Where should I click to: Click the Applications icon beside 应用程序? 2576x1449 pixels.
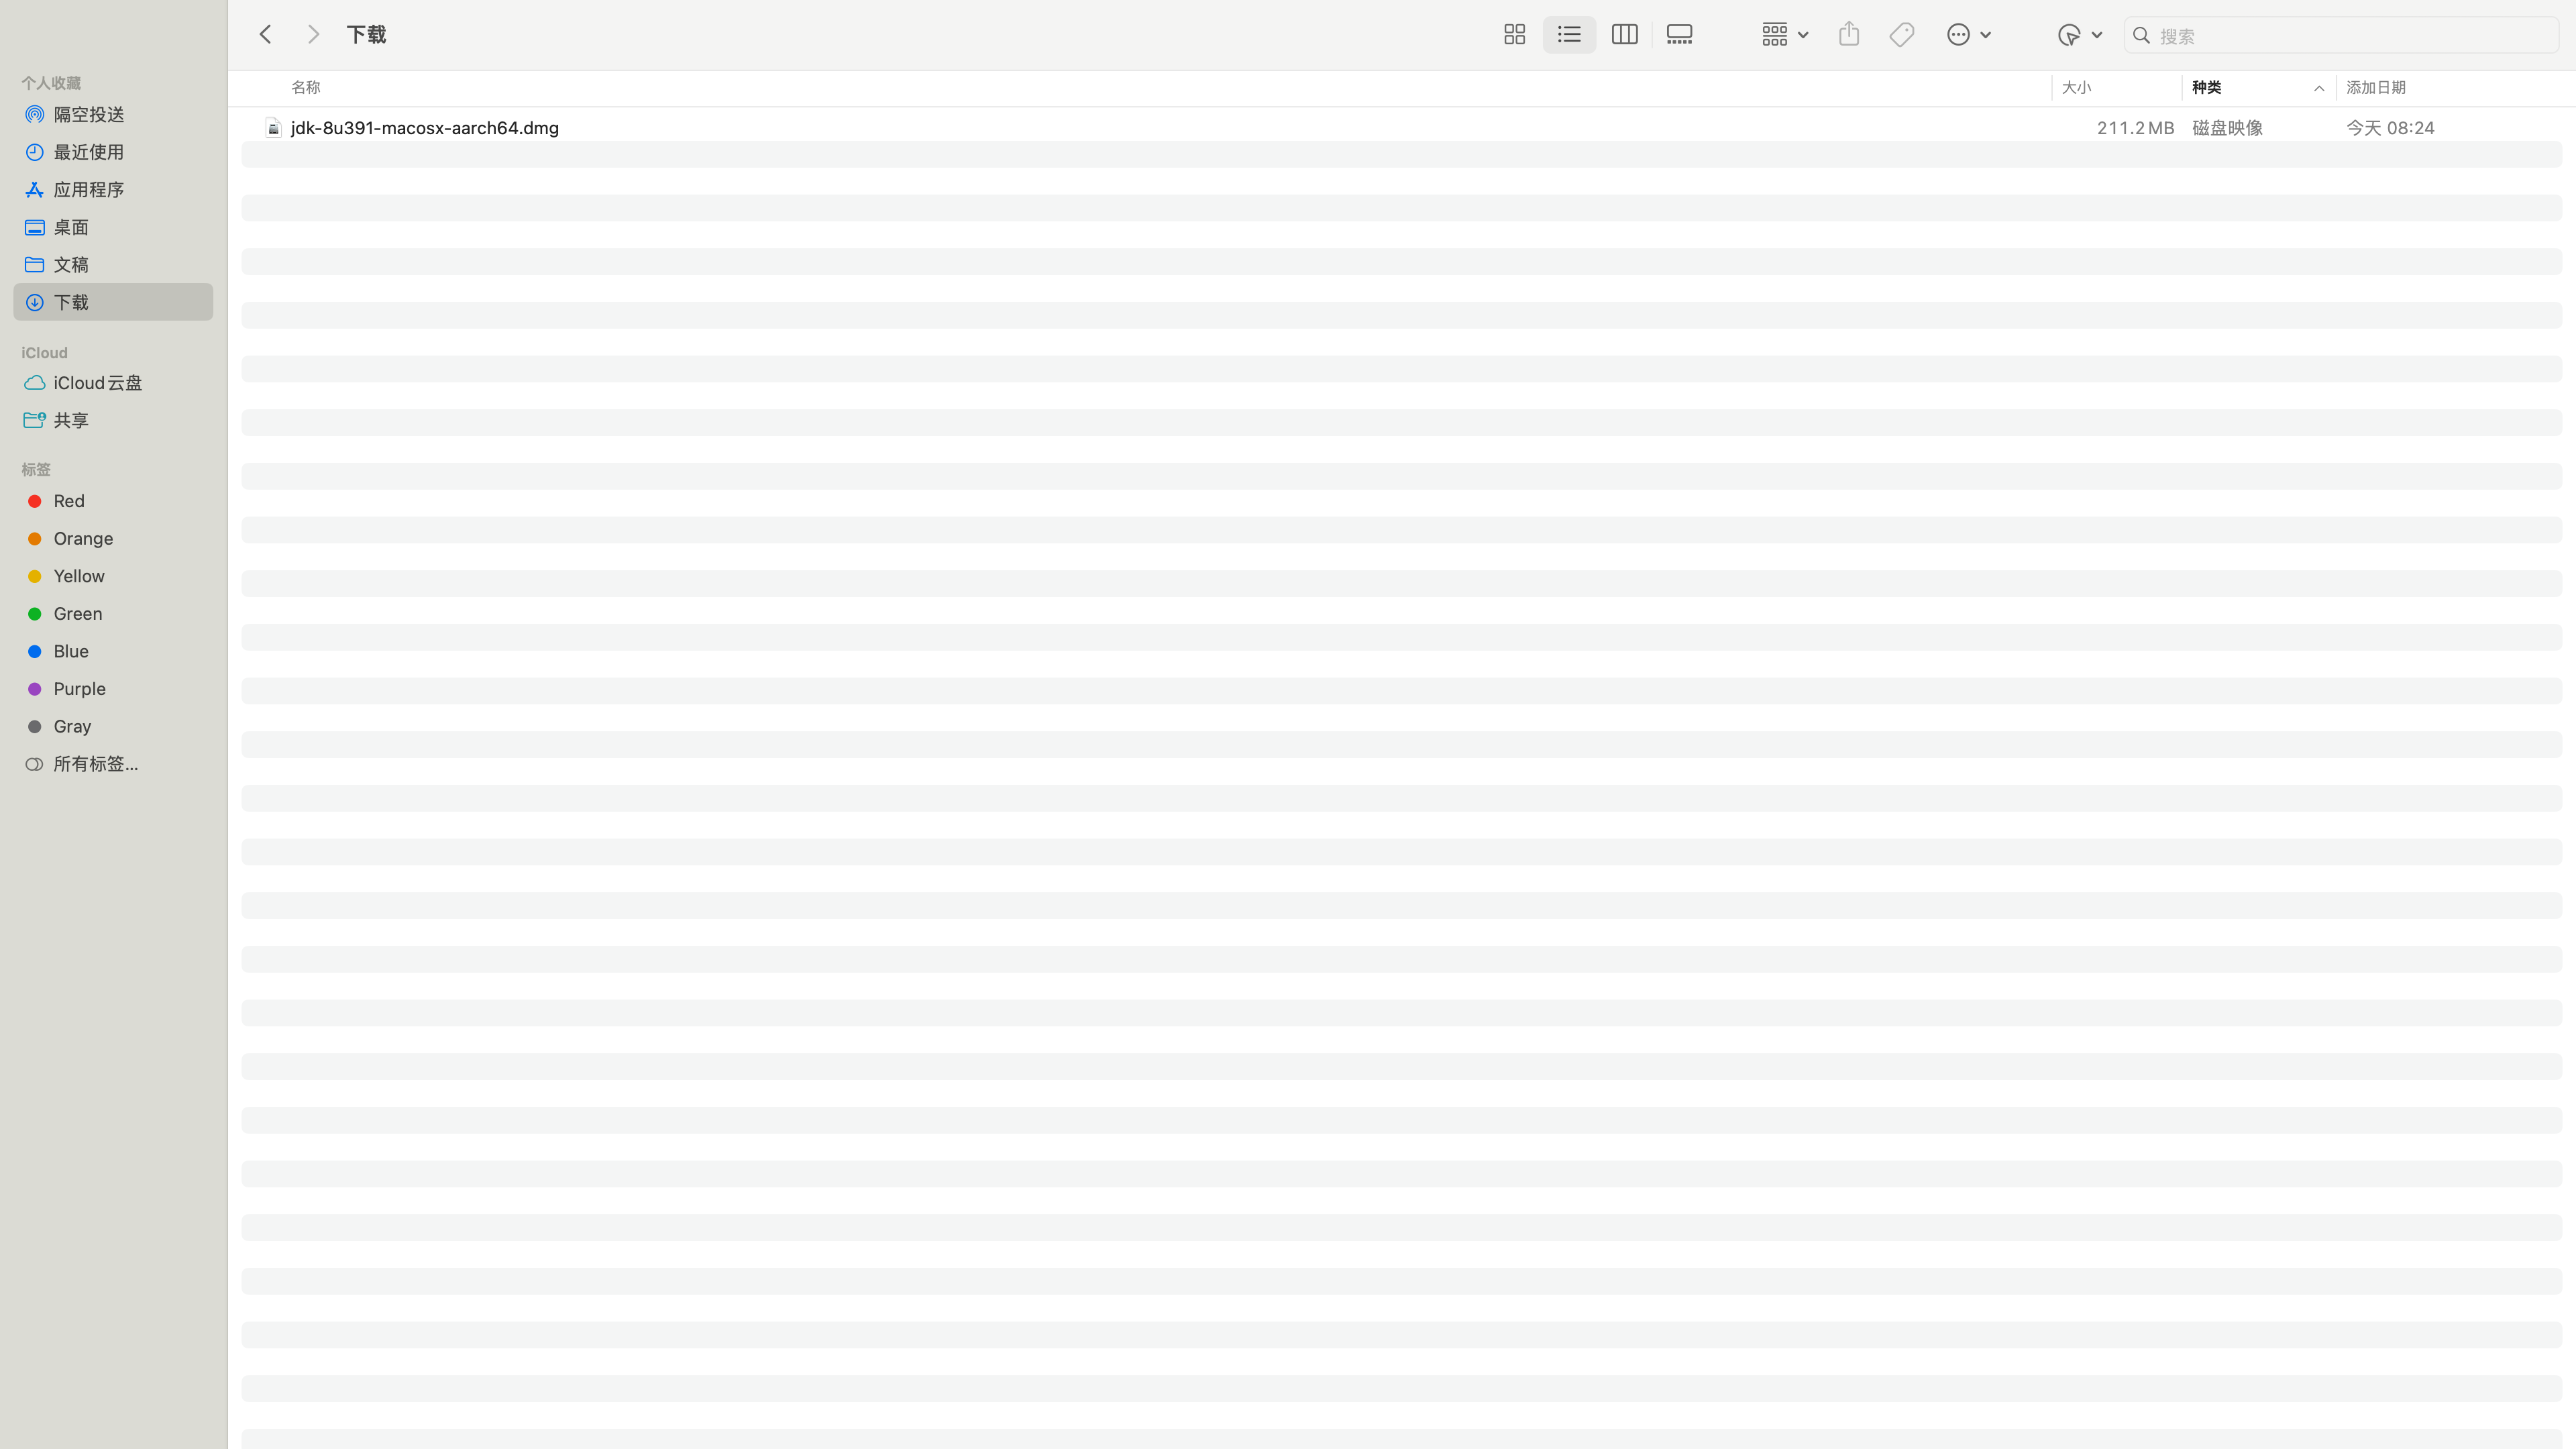click(34, 190)
